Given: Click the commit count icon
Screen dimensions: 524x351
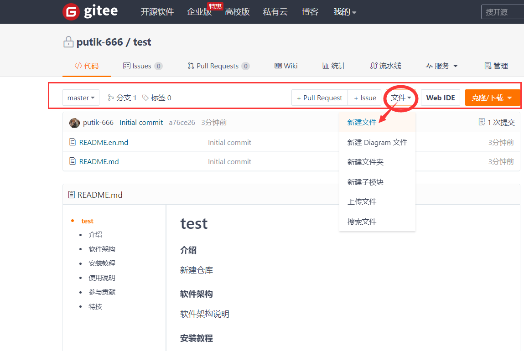Looking at the screenshot, I should coord(482,122).
